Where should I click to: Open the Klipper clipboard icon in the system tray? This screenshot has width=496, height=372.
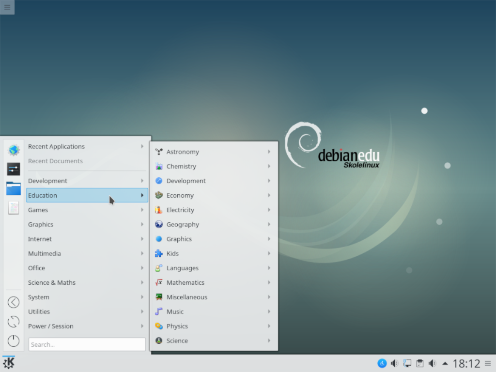[419, 363]
